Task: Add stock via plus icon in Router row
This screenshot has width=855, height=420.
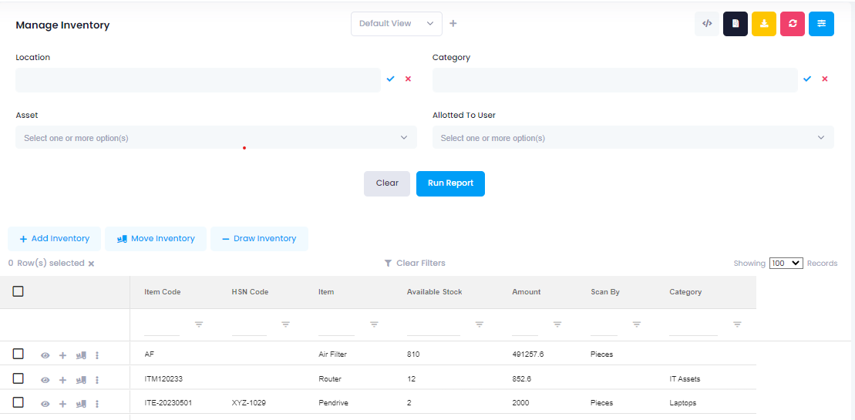Action: (62, 380)
